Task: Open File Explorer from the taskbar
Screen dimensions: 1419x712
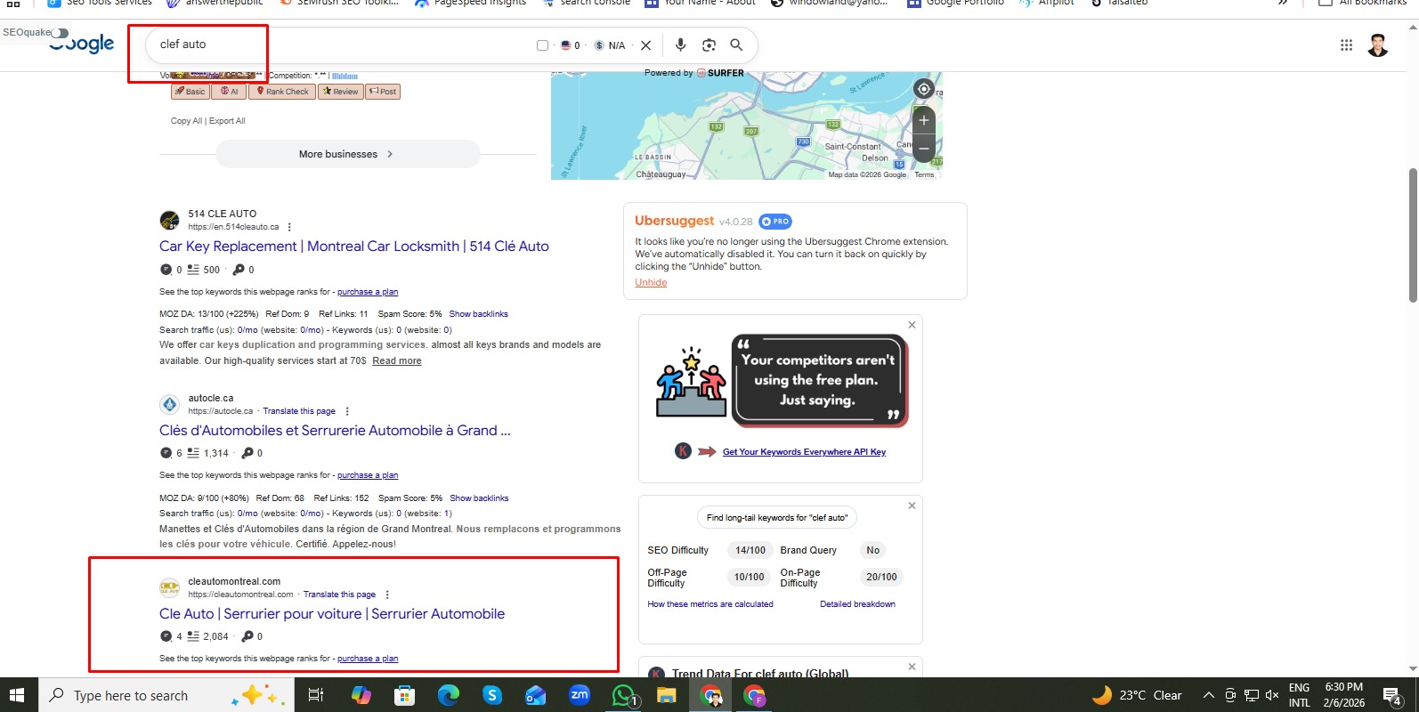Action: 667,695
